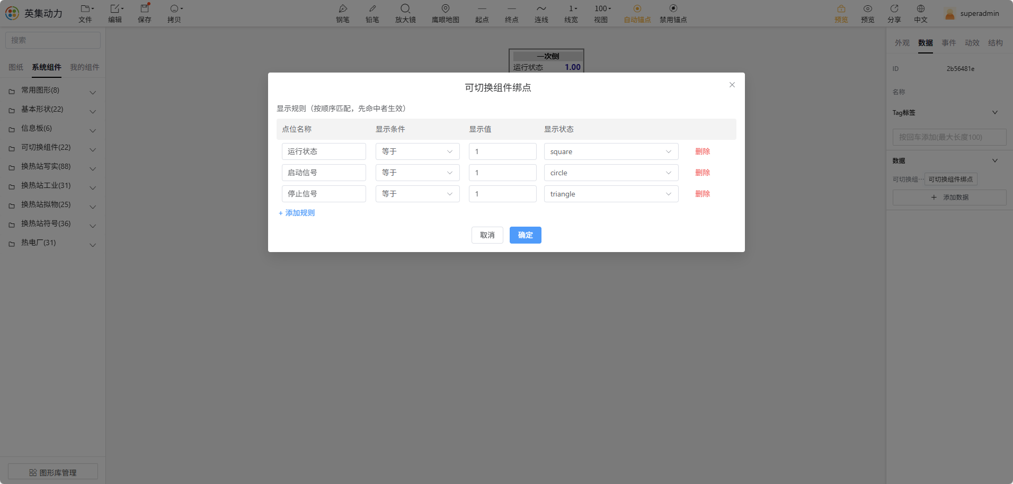Viewport: 1013px width, 484px height.
Task: Click the 取消 cancel button
Action: click(487, 235)
